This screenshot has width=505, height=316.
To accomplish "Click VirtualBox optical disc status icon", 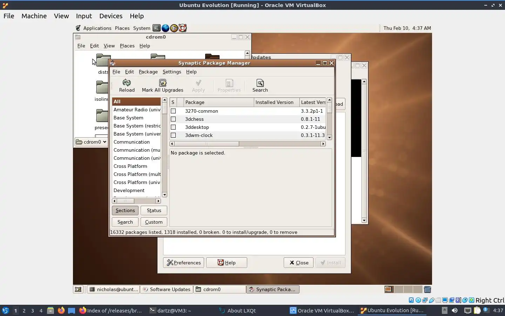I will (418, 300).
